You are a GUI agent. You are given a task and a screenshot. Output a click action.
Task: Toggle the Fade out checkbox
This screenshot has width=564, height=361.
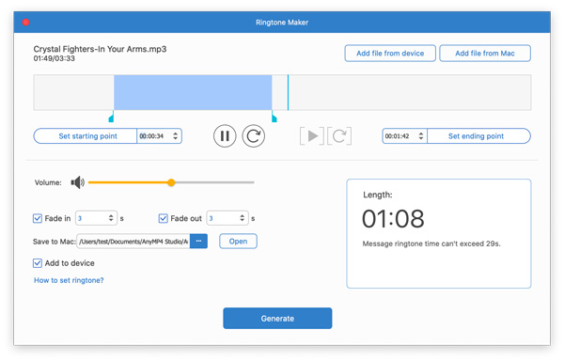(x=163, y=218)
